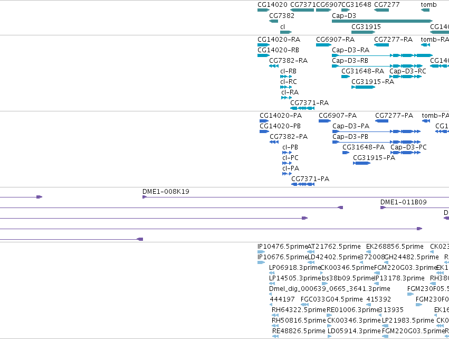Image resolution: width=449 pixels, height=339 pixels.
Task: Click transcript Cap-D3-RA label
Action: pos(350,50)
